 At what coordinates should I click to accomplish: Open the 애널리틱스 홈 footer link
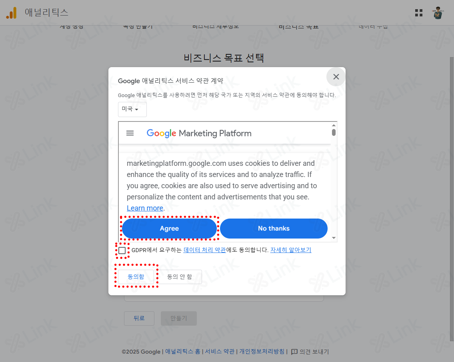[183, 352]
